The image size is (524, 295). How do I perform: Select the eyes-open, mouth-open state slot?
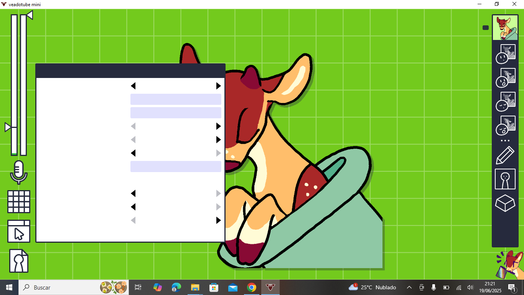coord(505,78)
